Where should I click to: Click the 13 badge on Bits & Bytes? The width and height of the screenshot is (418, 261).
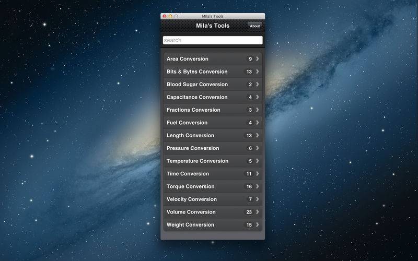249,72
